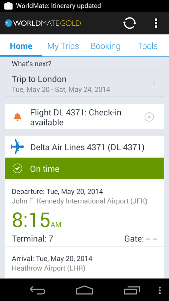Tap the bottom-right Android menu dots

[160, 290]
